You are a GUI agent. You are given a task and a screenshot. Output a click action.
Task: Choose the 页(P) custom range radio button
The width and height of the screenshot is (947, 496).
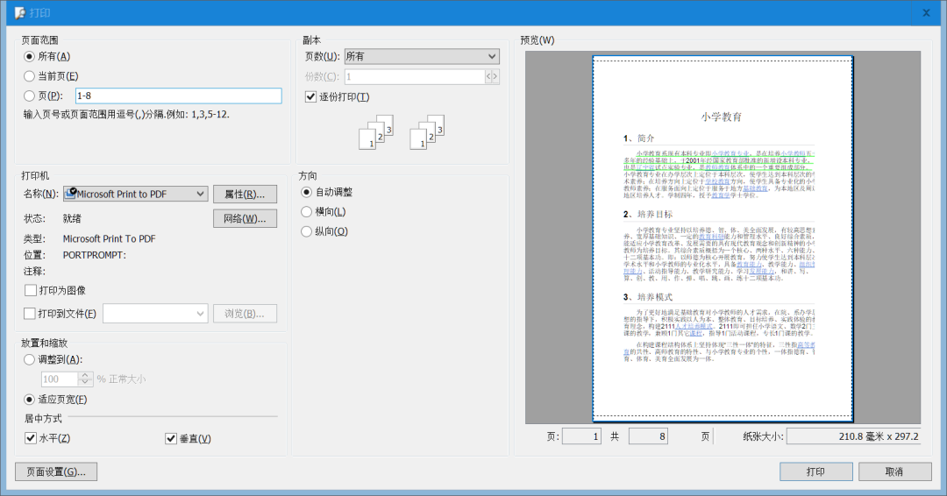29,96
